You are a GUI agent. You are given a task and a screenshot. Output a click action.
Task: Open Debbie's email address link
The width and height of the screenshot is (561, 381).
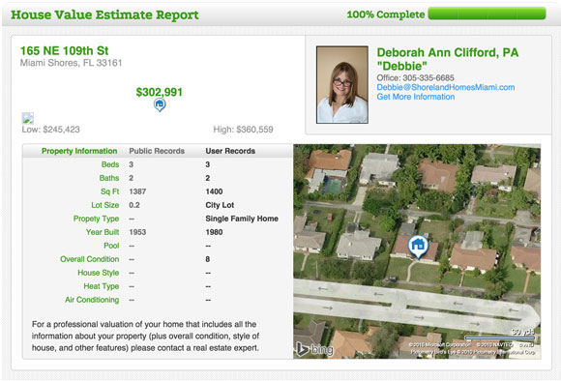coord(446,87)
